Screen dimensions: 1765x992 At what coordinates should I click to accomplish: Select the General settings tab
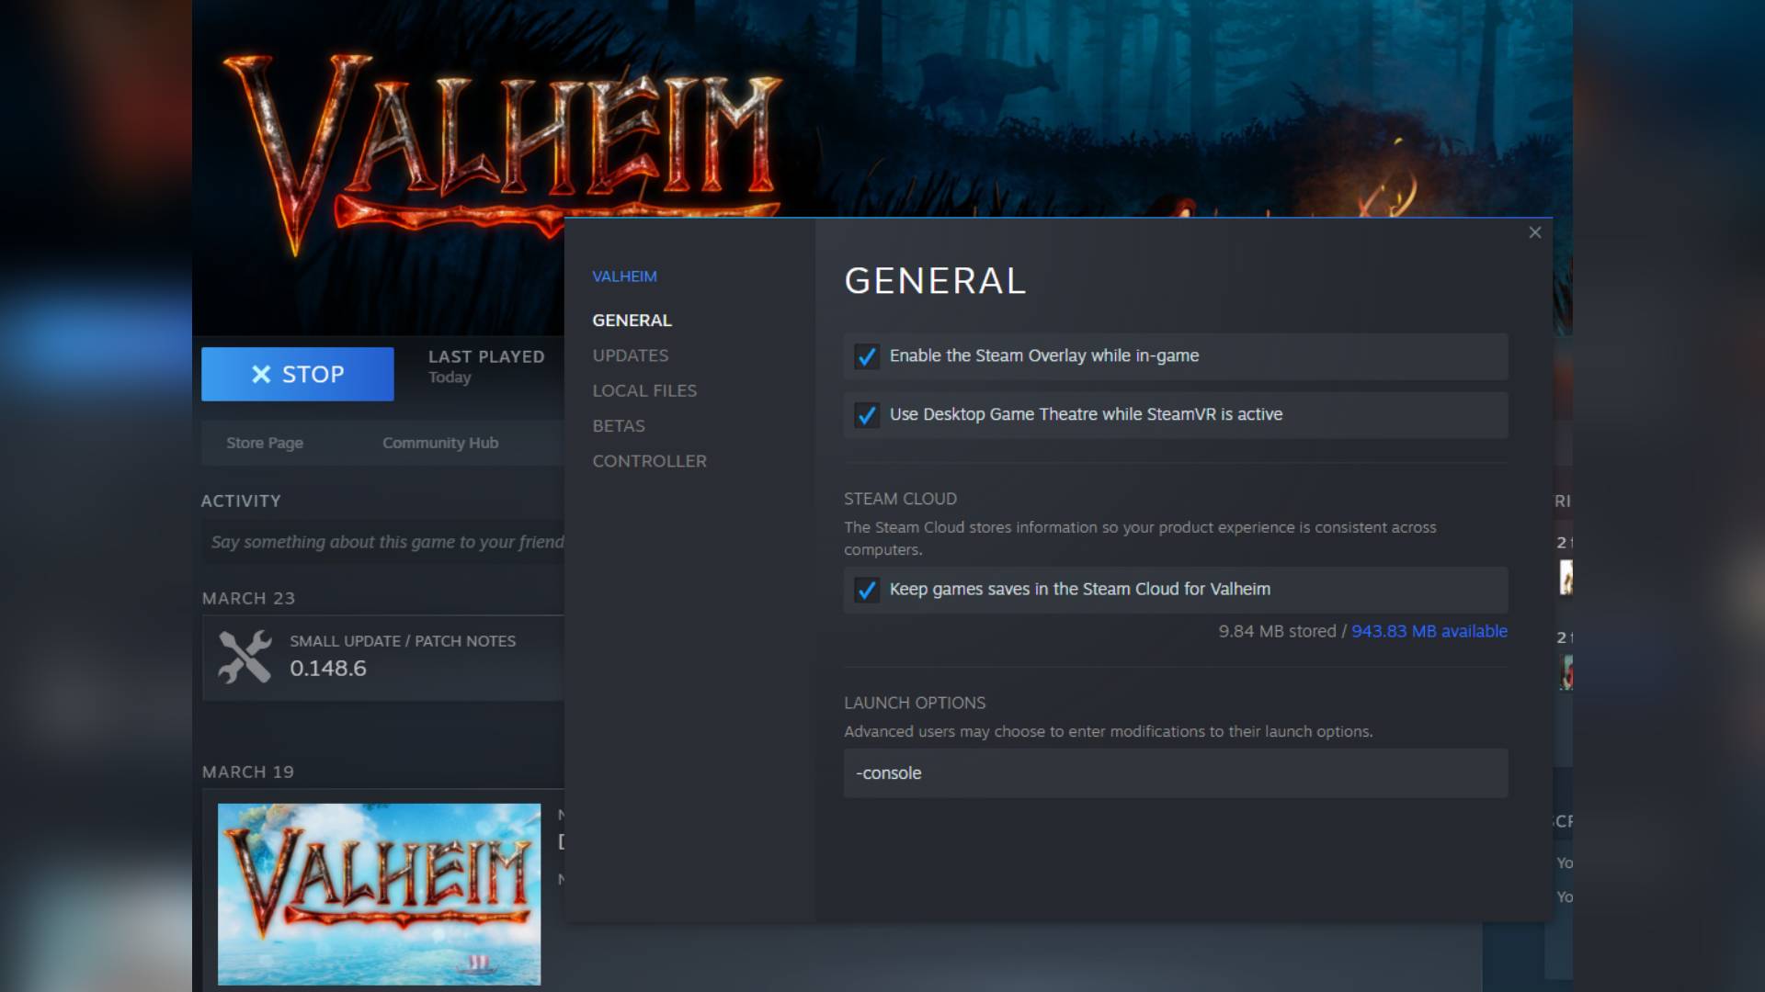click(x=632, y=321)
